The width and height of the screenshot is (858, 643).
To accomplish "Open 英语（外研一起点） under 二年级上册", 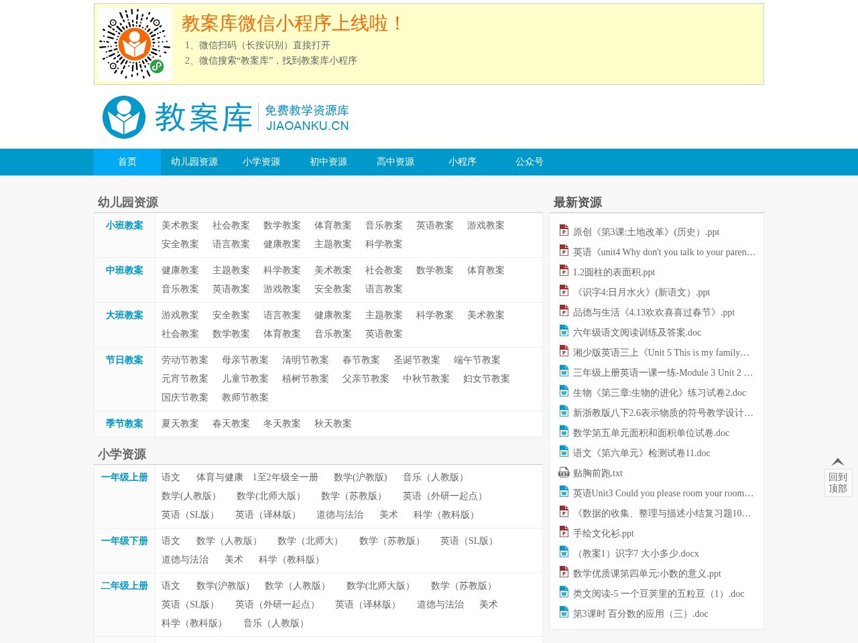I will 278,605.
